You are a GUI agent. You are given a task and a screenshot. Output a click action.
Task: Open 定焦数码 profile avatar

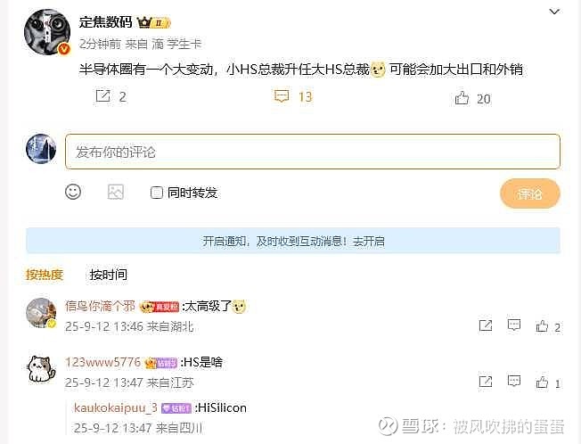[47, 32]
